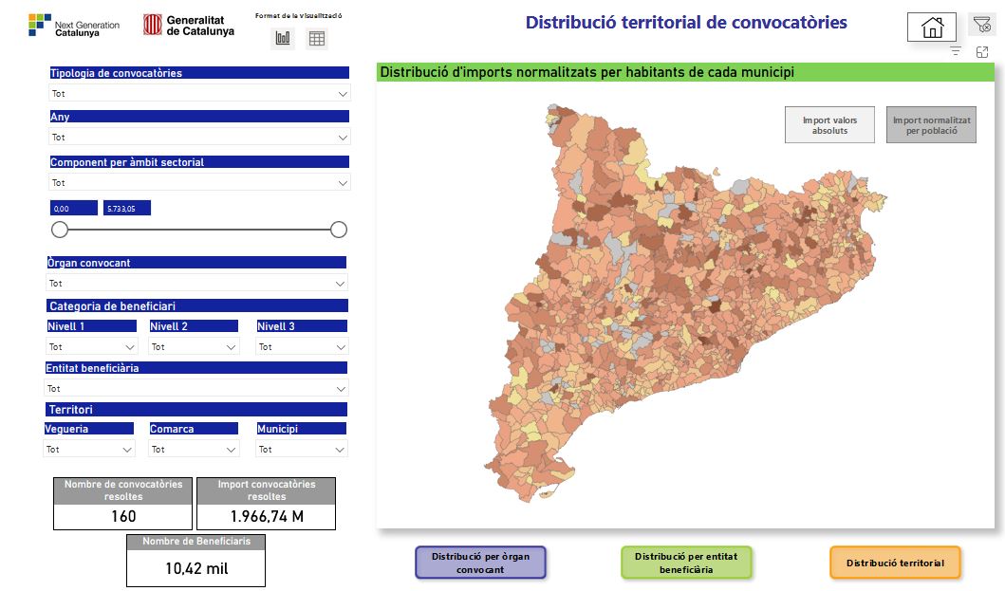The height and width of the screenshot is (591, 1005).
Task: Click the Home icon button
Action: click(x=931, y=28)
